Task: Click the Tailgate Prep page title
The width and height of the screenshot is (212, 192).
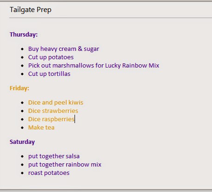Action: coord(31,10)
